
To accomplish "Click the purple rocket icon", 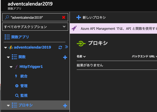I will point(74,28).
